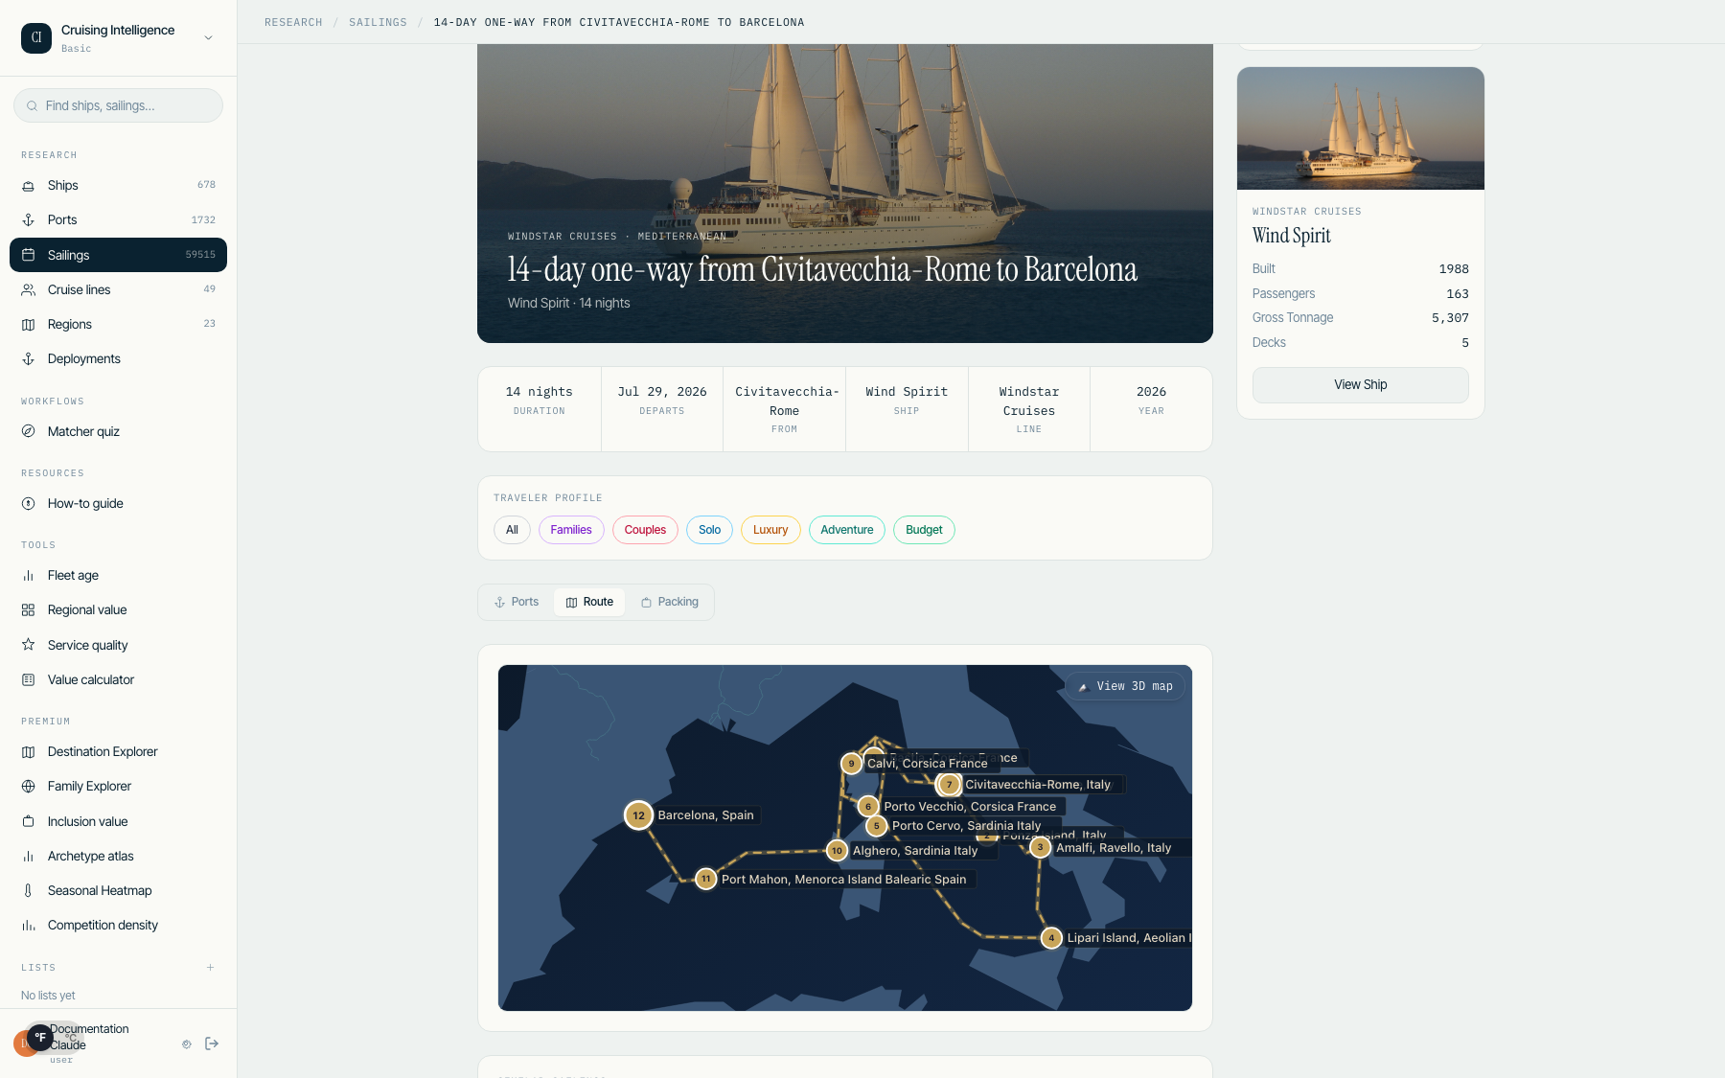Screen dimensions: 1725x1078
Task: Click the Destination Explorer map icon
Action: coord(29,752)
